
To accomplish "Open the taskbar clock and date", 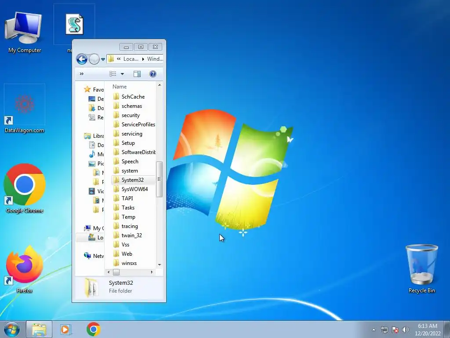I will point(427,330).
